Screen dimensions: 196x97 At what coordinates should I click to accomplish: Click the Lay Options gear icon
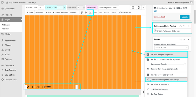(x=3, y=75)
